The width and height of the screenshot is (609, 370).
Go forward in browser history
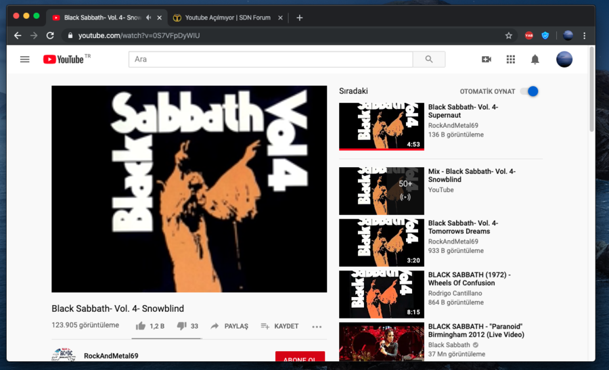(34, 35)
